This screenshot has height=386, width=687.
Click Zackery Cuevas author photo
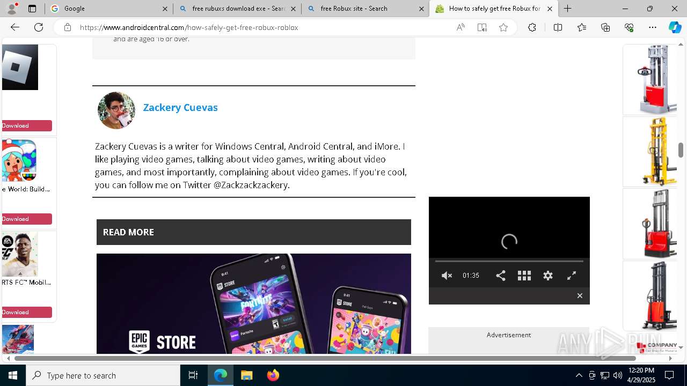point(116,110)
